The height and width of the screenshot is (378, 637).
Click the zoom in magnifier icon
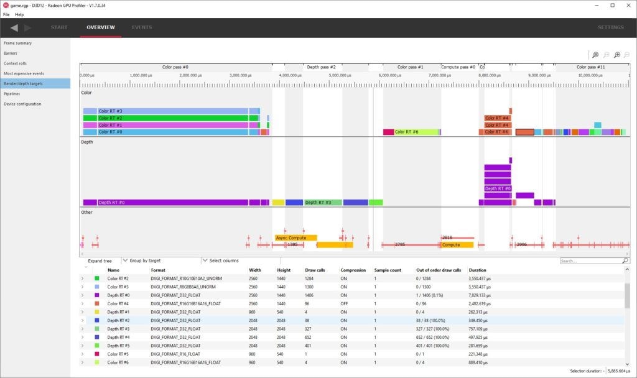(x=616, y=55)
